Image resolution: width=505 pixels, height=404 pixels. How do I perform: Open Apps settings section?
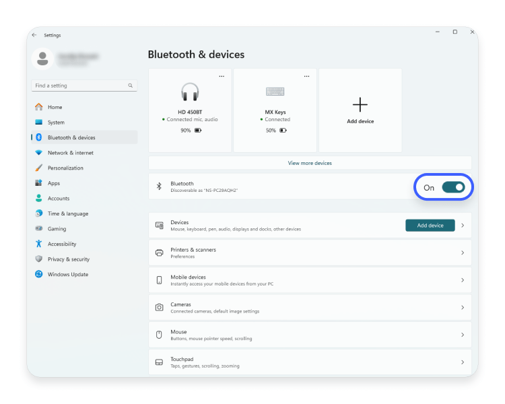pyautogui.click(x=84, y=182)
